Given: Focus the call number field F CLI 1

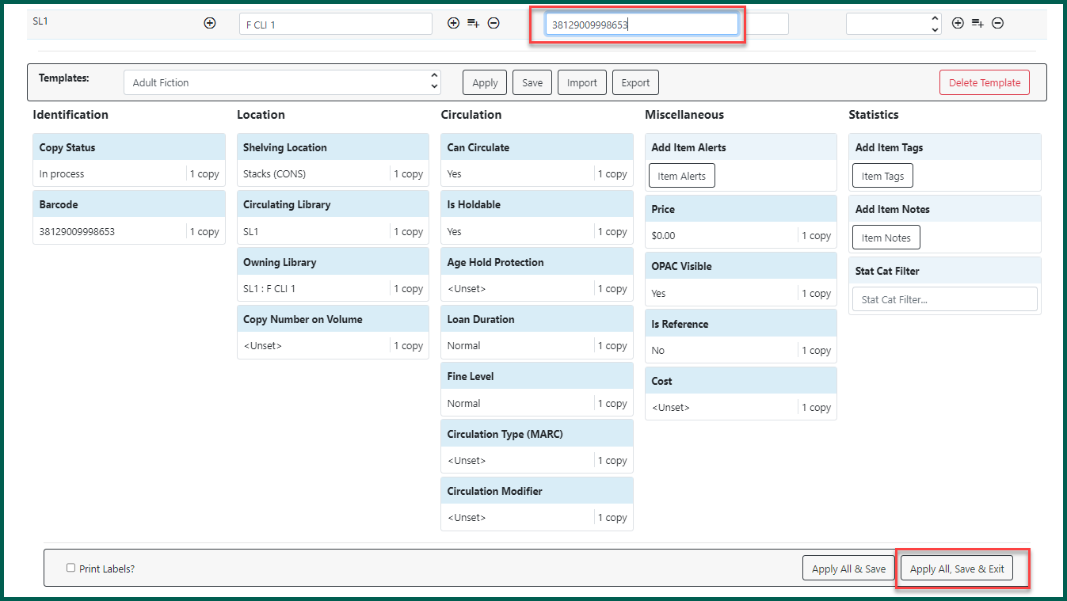Looking at the screenshot, I should (x=336, y=24).
